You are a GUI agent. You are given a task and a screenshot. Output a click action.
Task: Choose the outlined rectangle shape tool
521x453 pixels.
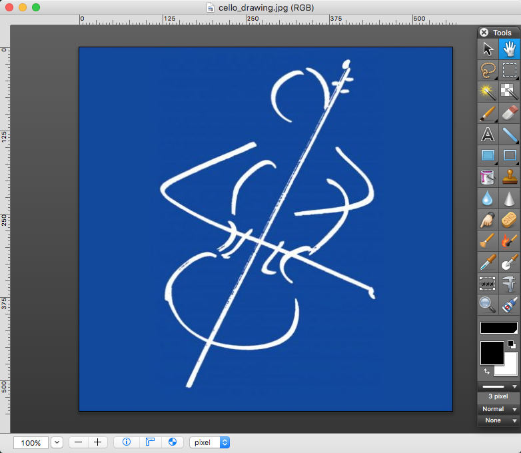[509, 155]
